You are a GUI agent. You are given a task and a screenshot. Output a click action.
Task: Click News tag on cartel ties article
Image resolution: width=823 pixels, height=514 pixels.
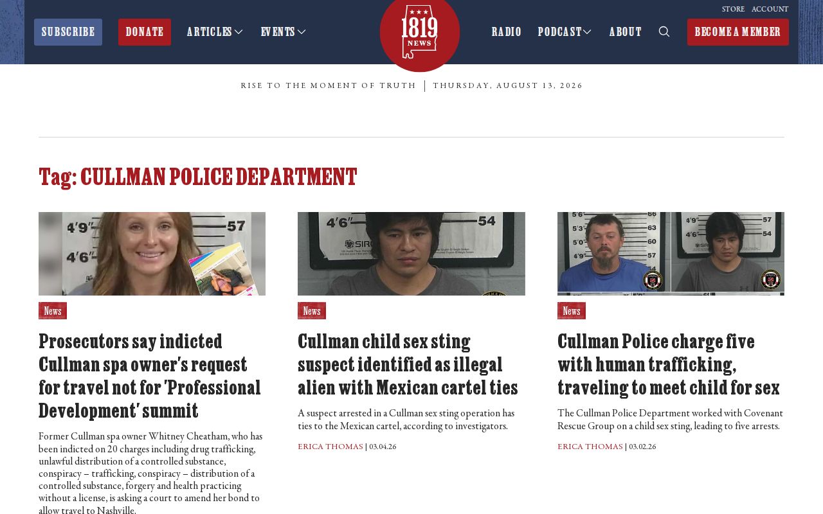point(312,311)
